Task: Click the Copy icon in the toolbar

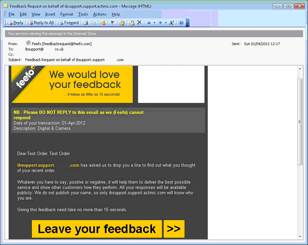Action: click(x=93, y=23)
